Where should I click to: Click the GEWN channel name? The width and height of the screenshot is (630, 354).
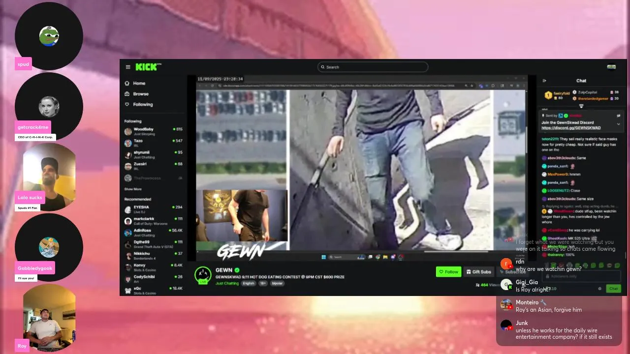pos(224,270)
